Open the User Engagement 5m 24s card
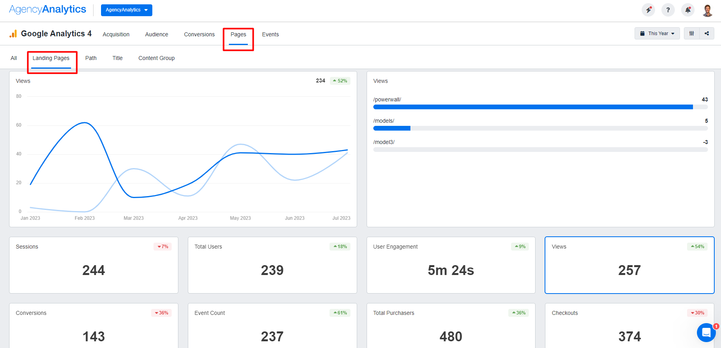Image resolution: width=721 pixels, height=348 pixels. click(x=451, y=265)
